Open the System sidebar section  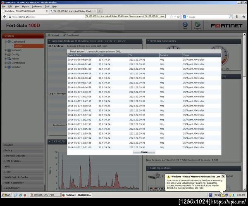[x=23, y=36]
